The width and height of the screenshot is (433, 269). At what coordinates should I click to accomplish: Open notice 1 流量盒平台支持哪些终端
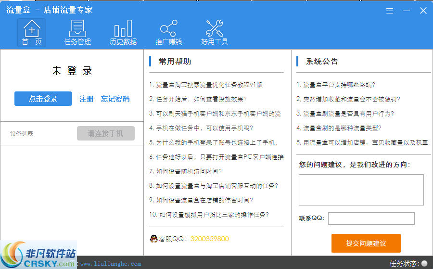pyautogui.click(x=336, y=85)
